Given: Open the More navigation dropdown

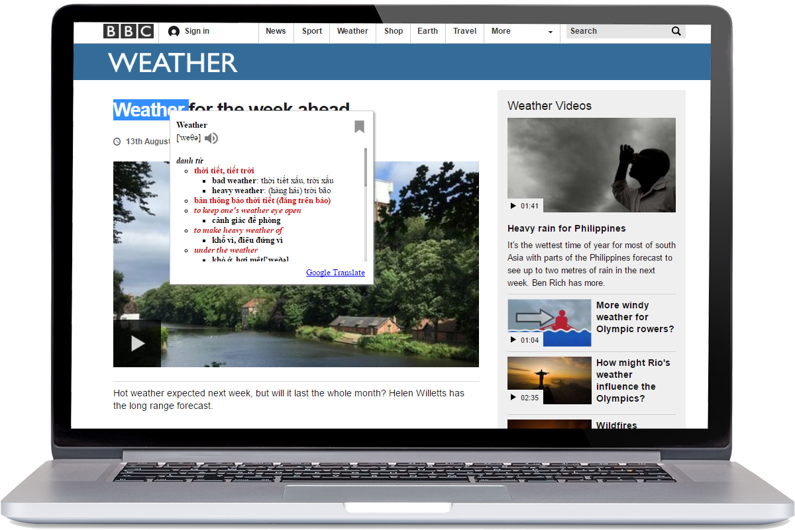Looking at the screenshot, I should pos(521,31).
